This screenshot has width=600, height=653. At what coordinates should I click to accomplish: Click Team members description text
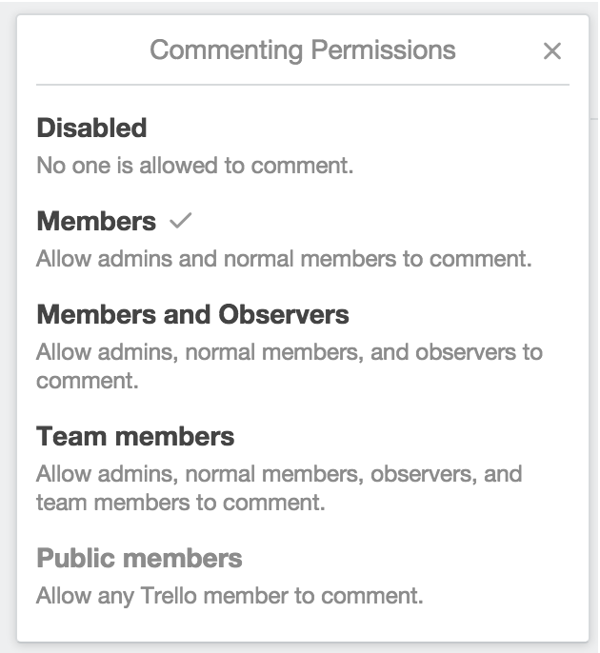click(278, 474)
